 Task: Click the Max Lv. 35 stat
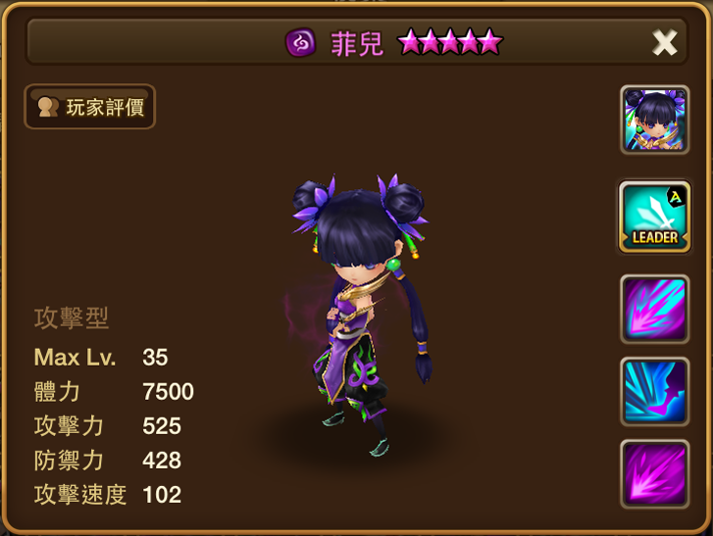(101, 357)
